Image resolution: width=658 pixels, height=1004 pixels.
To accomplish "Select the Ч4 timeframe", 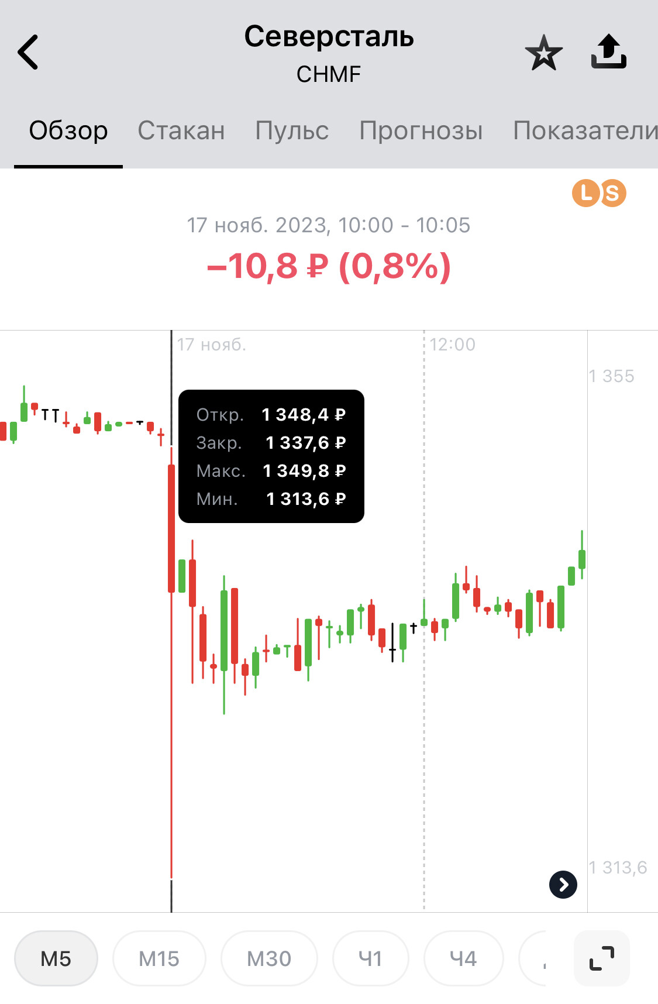I will click(x=463, y=958).
